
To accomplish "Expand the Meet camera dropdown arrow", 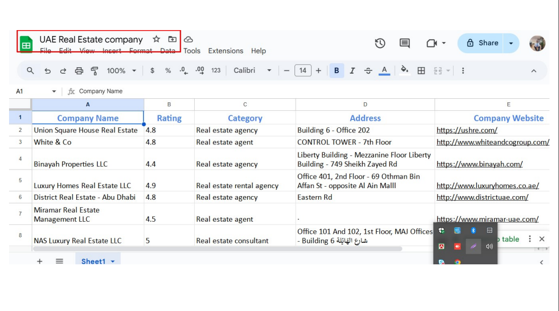I will 444,43.
